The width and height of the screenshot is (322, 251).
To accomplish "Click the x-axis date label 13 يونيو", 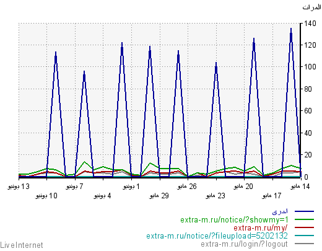I will (19, 187).
